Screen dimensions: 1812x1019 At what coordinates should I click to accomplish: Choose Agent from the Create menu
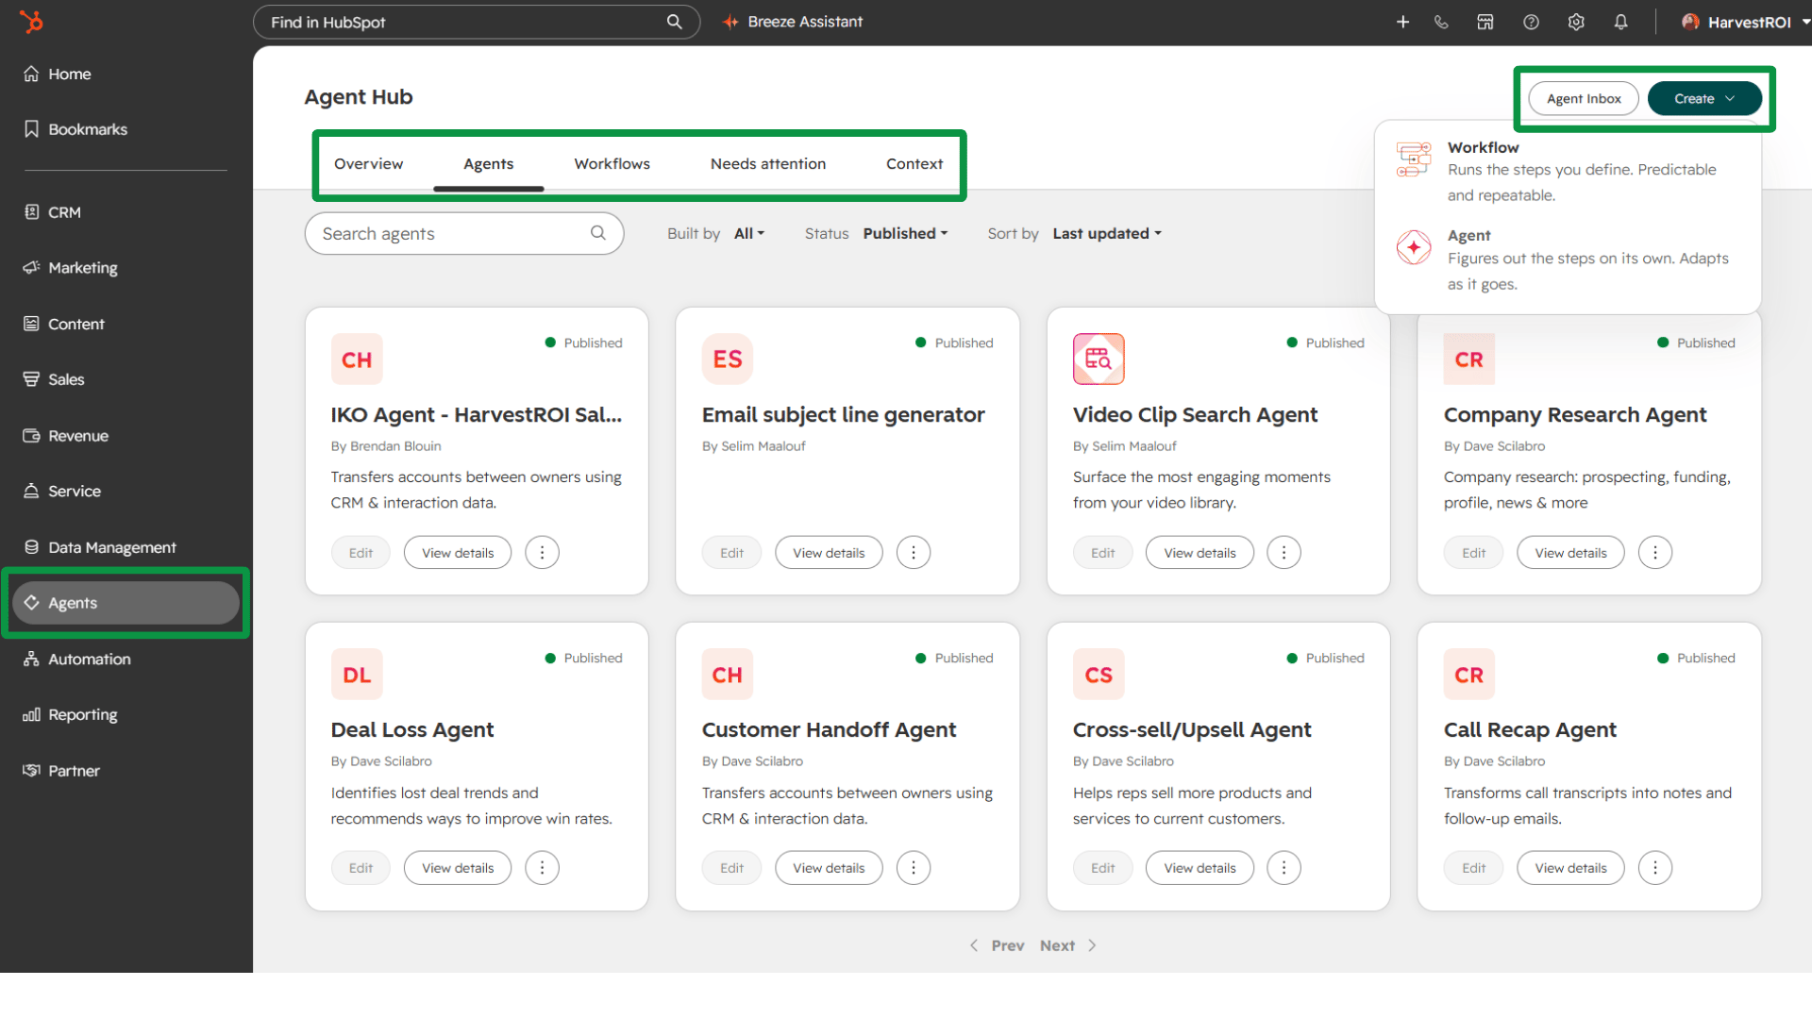[1567, 259]
